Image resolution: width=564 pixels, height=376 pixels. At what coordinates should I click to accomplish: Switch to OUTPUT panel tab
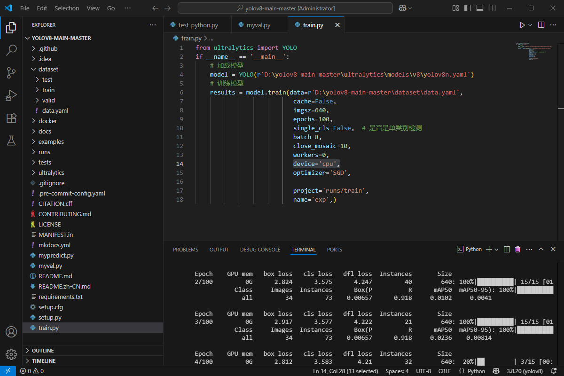pos(219,250)
